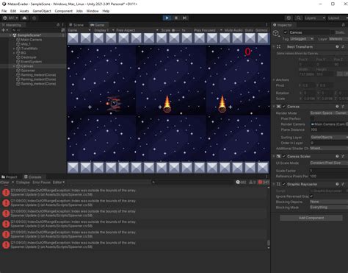
Task: Open the UI Scale Mode dropdown
Action: coord(329,163)
